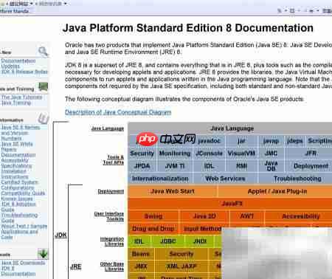Open the Documentation Accessibility link
Image resolution: width=332 pixels, height=279 pixels.
[18, 157]
